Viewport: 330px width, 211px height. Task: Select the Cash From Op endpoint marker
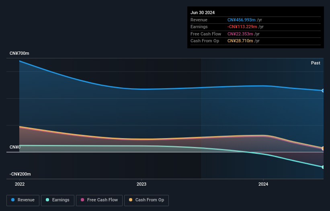click(x=323, y=148)
